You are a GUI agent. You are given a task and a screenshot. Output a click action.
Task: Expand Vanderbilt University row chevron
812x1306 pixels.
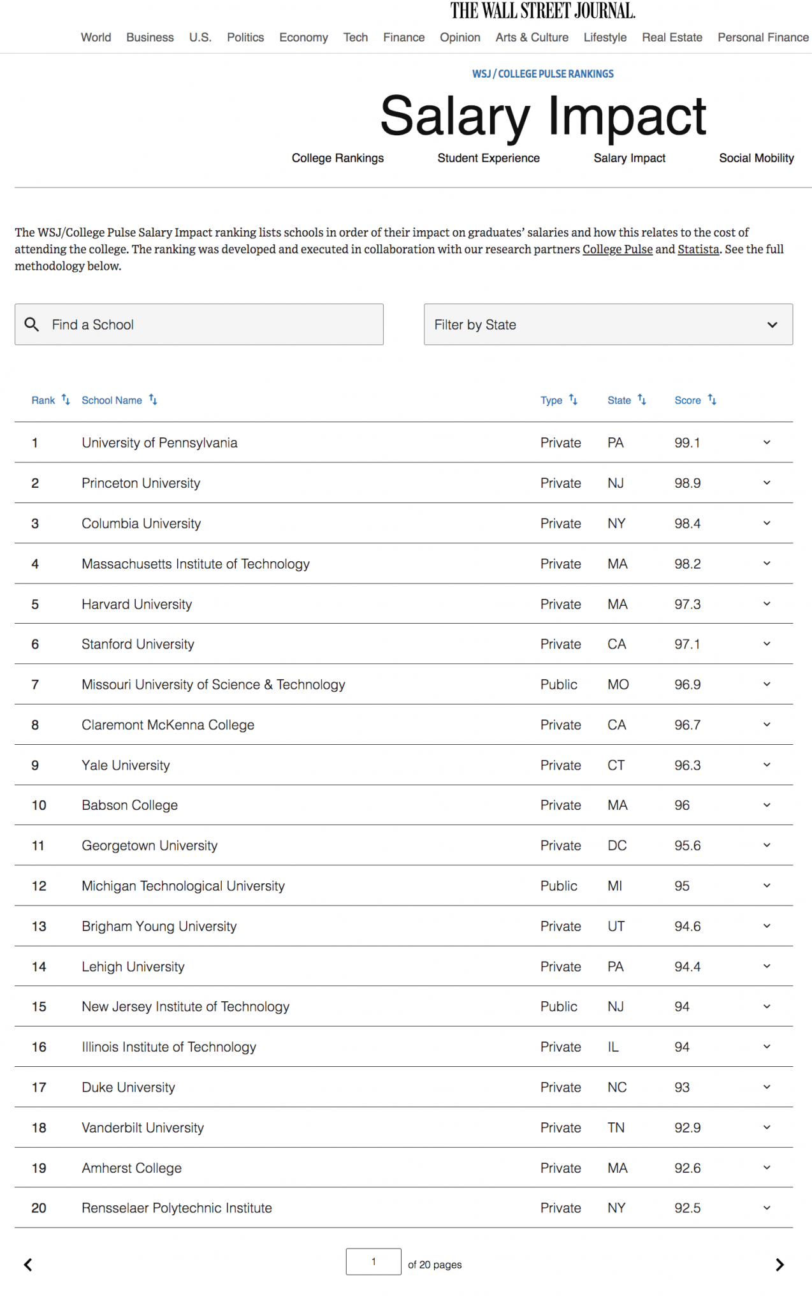coord(767,1127)
